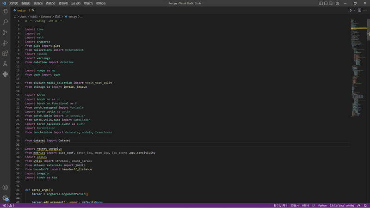Click line number 42 in gutter
Viewport: 370px width, 208px height.
coord(18,190)
